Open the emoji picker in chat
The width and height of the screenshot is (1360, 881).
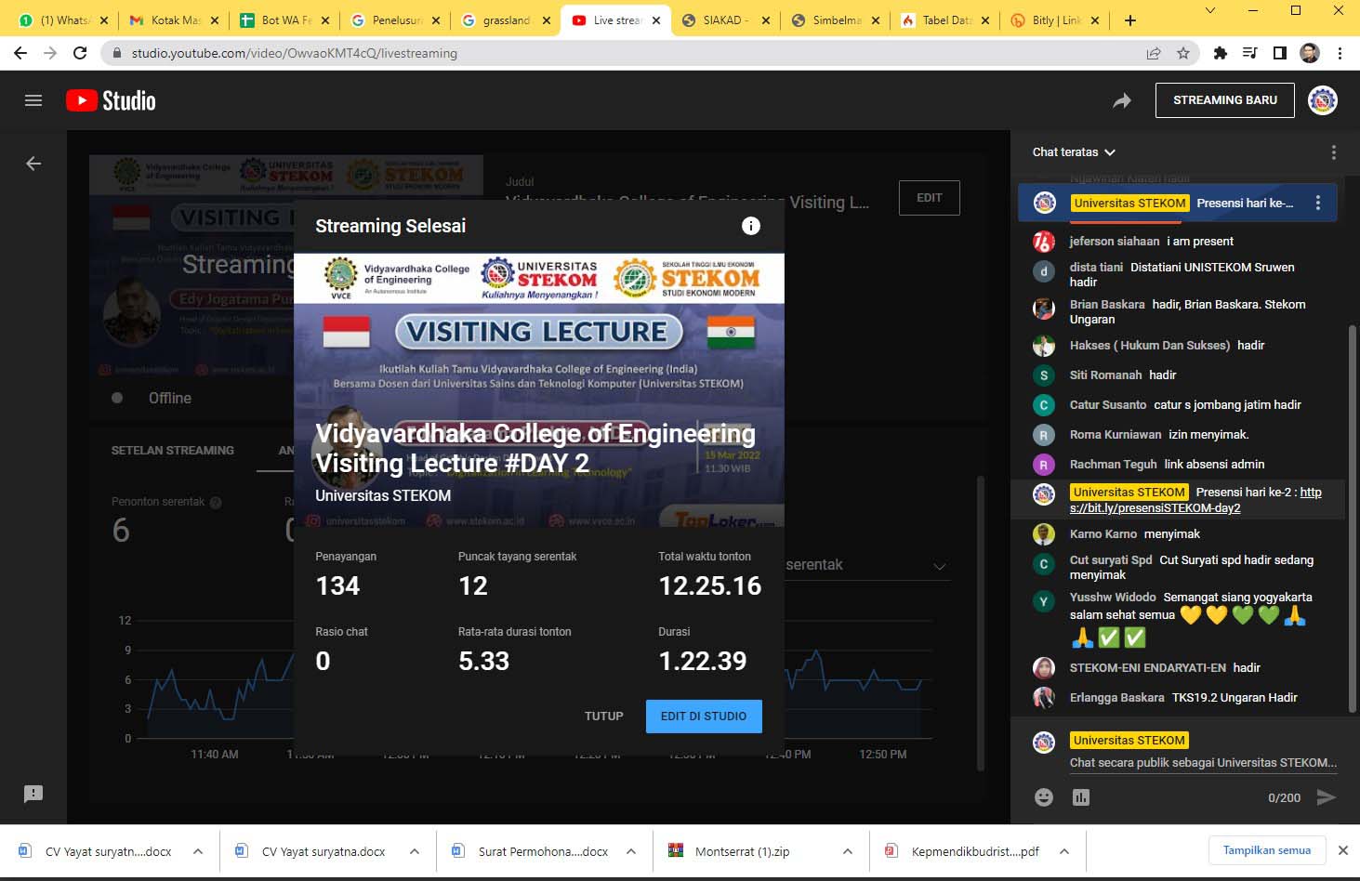pos(1044,797)
